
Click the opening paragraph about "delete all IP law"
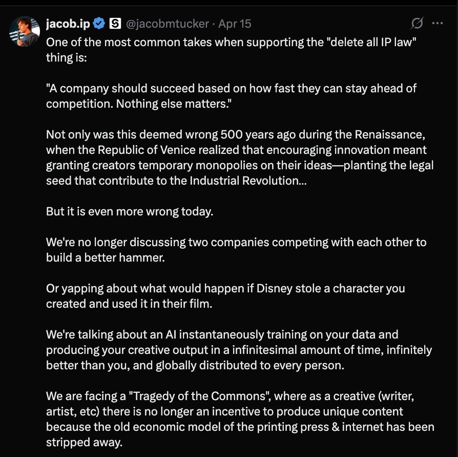click(231, 50)
